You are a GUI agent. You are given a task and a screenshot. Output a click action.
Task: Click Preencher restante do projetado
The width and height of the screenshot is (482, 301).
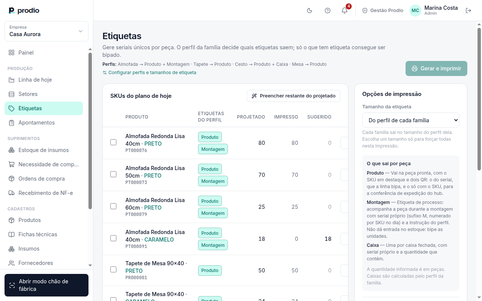click(x=293, y=96)
